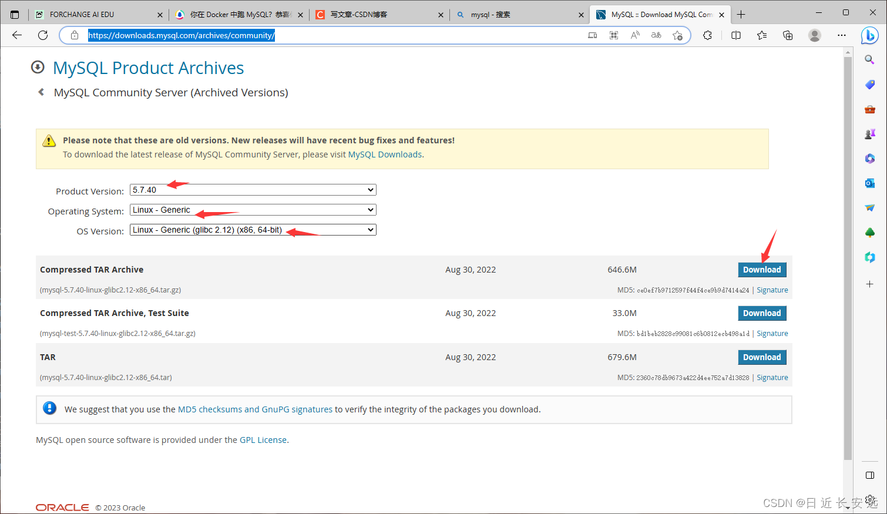Viewport: 887px width, 514px height.
Task: Add page to favorites star icon
Action: pos(677,35)
